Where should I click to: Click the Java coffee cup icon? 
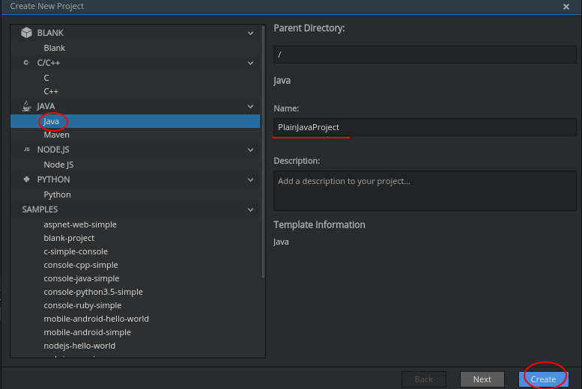pos(26,106)
